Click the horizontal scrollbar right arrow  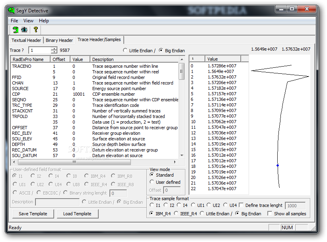point(175,162)
